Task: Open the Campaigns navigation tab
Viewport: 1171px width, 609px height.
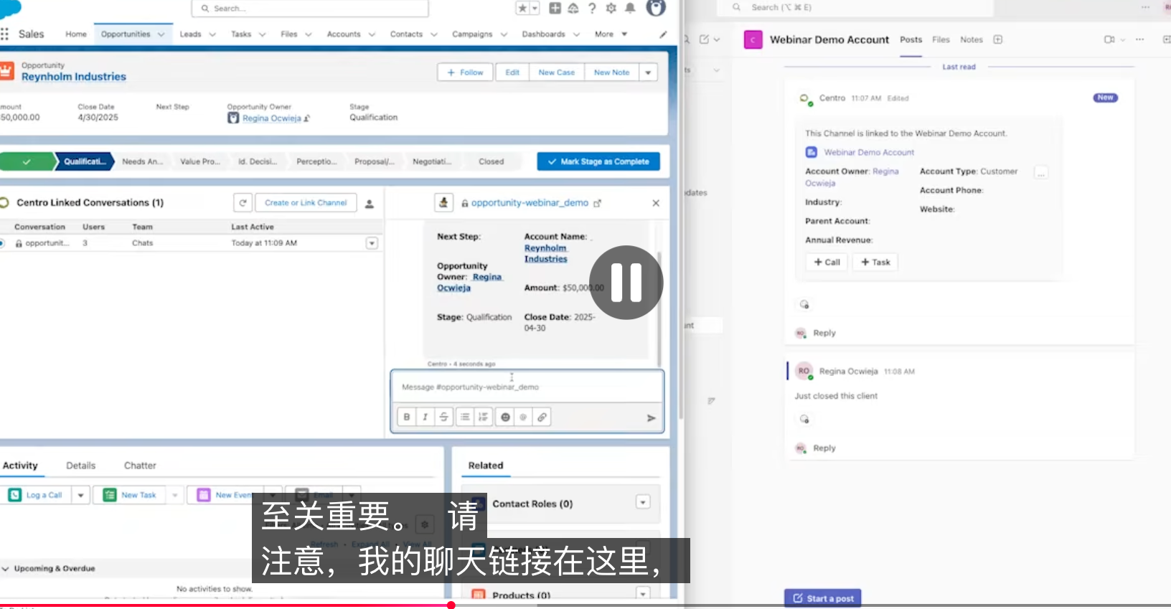Action: (x=472, y=34)
